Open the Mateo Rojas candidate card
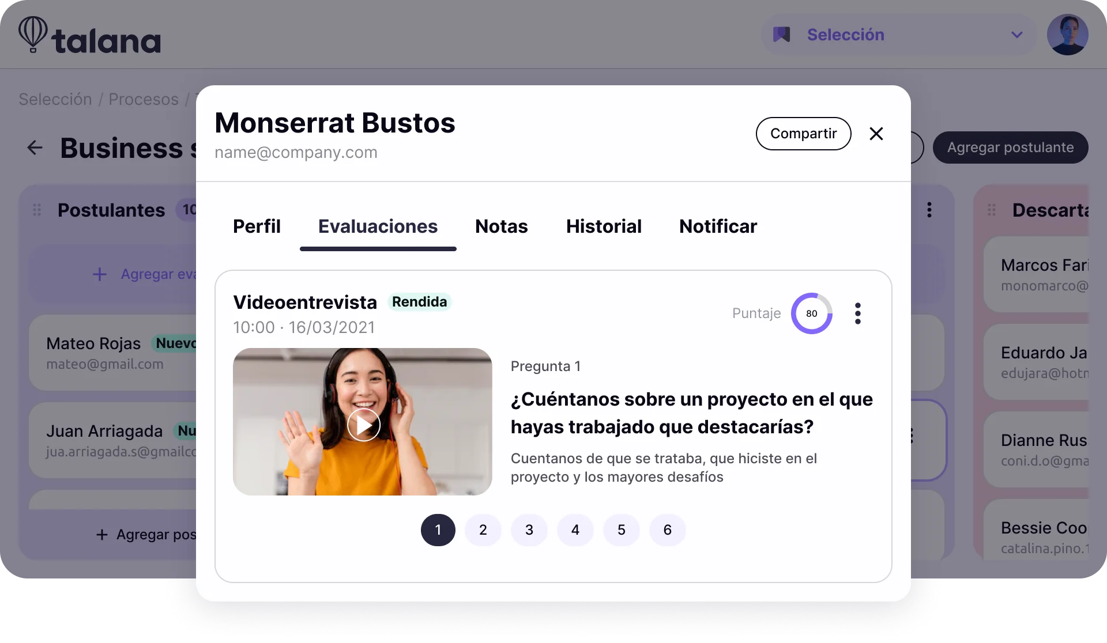 [x=113, y=353]
